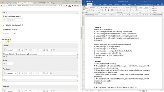Viewport: 164px width, 92px height.
Task: Click Replace in Word Editing group
Action: click(154, 9)
